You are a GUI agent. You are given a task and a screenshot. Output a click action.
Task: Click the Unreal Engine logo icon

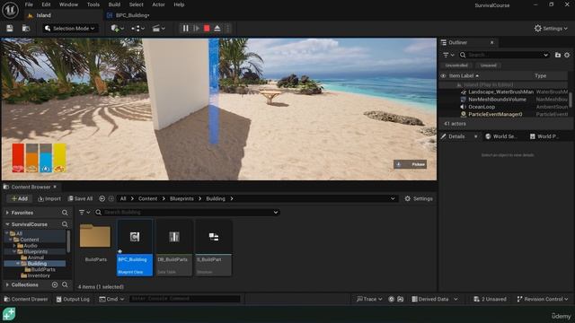click(10, 10)
